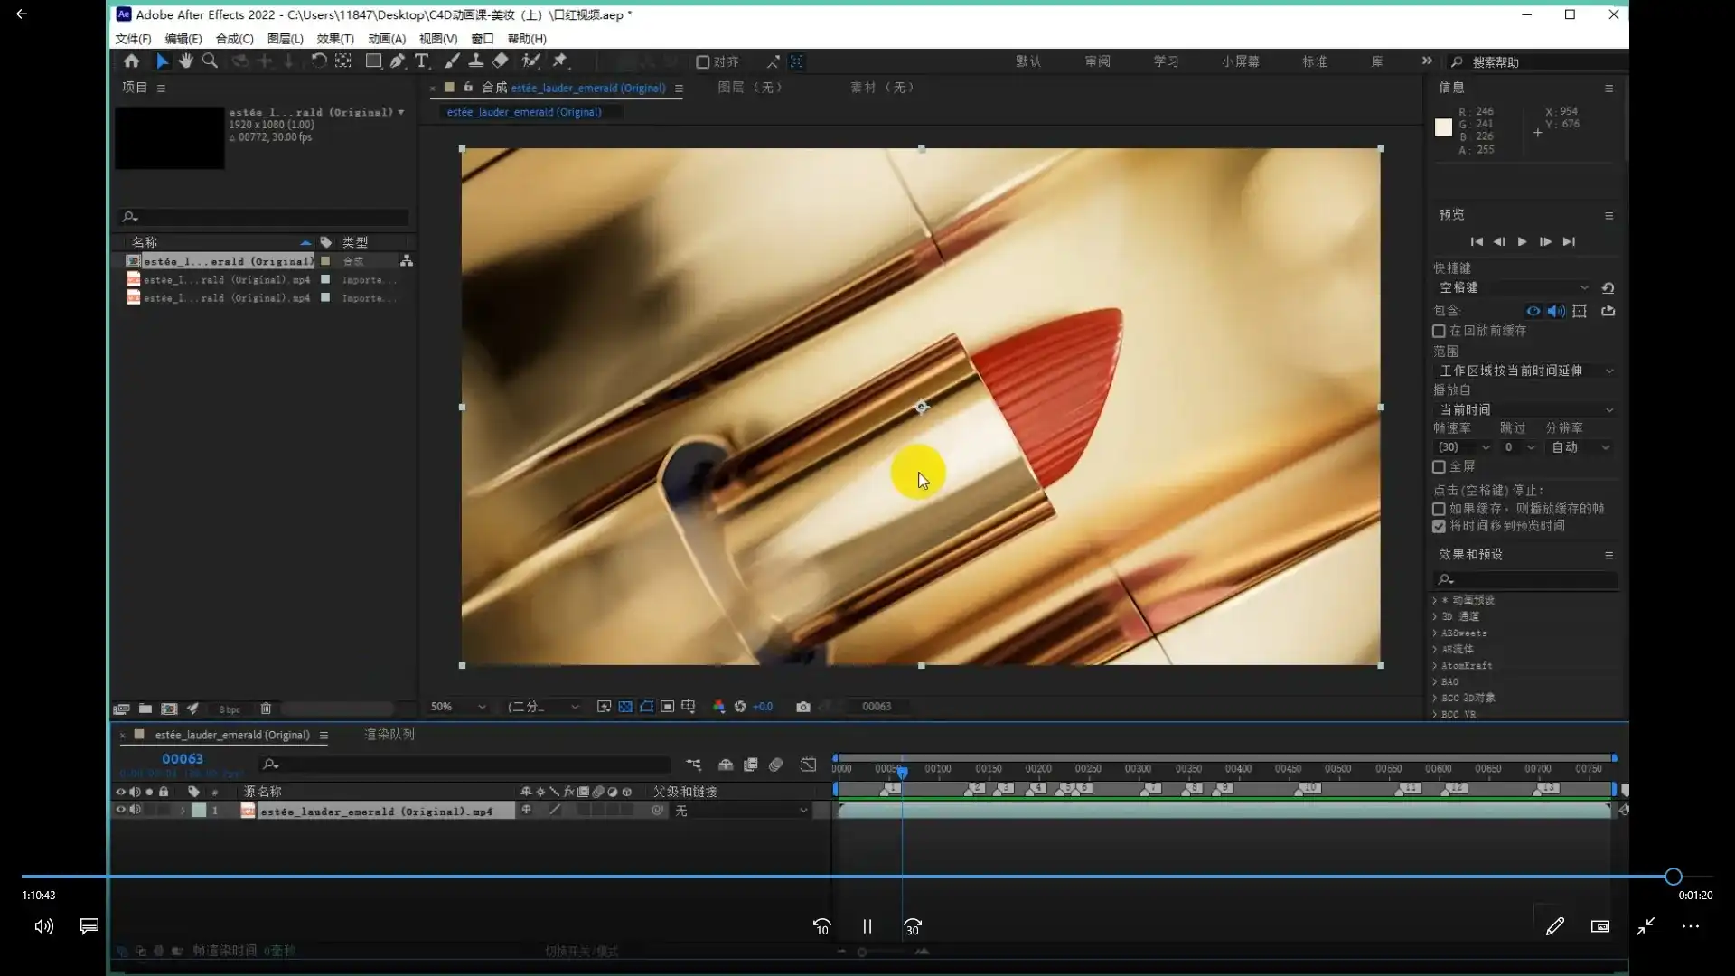This screenshot has height=976, width=1735.
Task: Delete selected item with trash icon
Action: [266, 709]
